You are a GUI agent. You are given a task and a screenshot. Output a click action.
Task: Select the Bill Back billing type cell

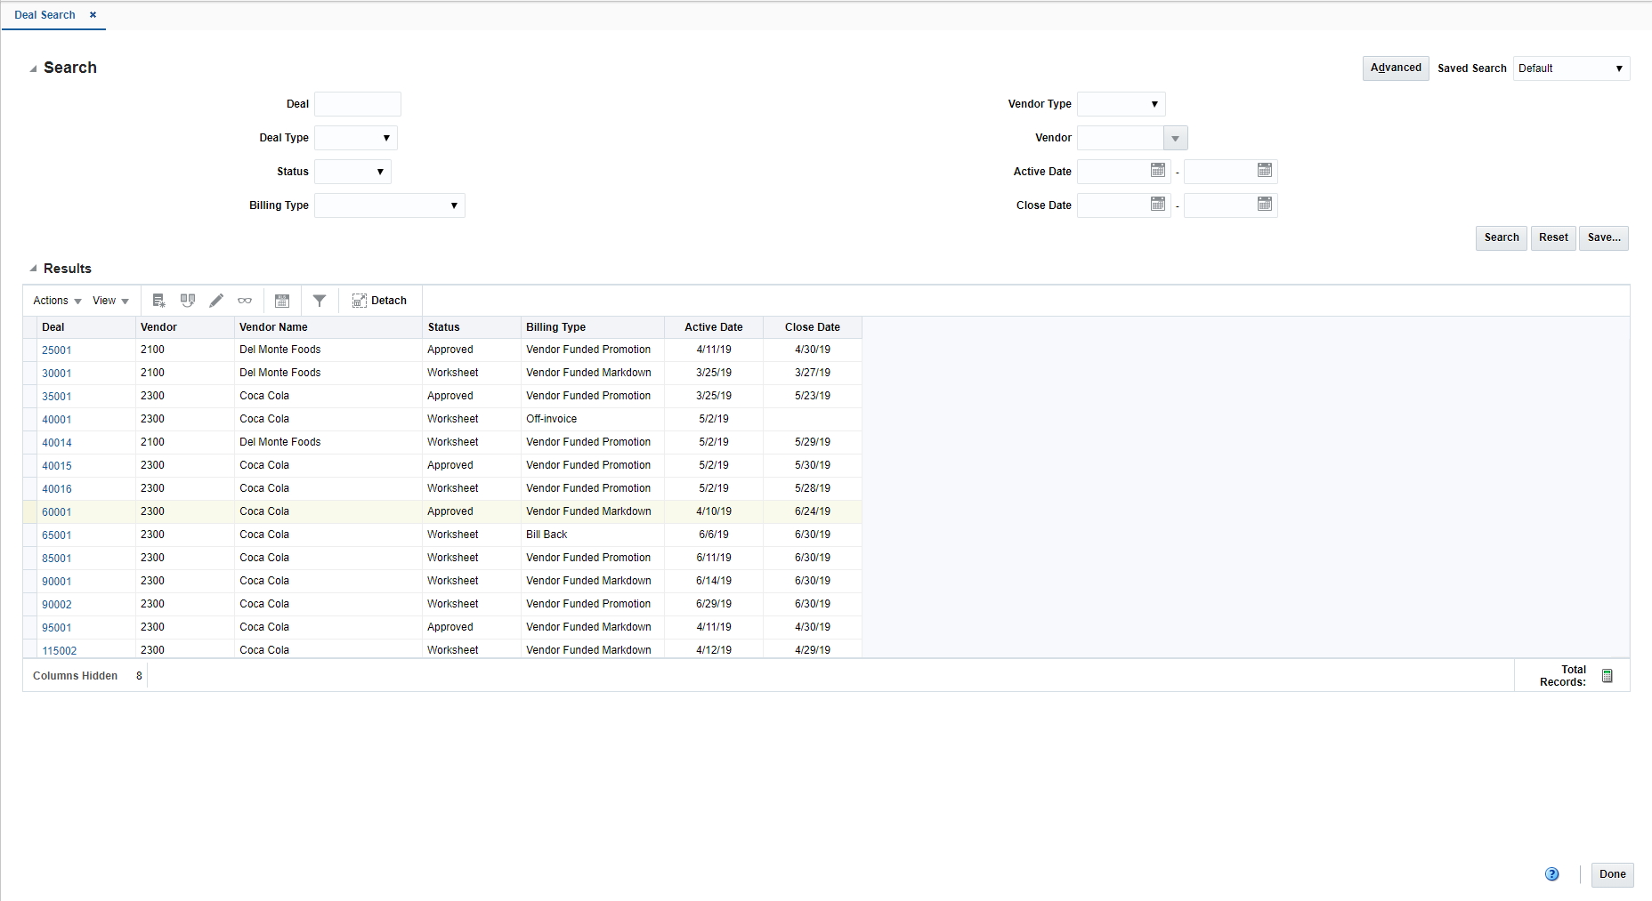(593, 535)
